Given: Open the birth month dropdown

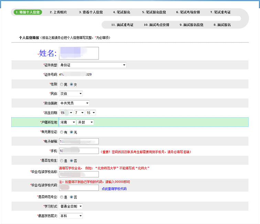Looking at the screenshot, I should tap(79, 113).
